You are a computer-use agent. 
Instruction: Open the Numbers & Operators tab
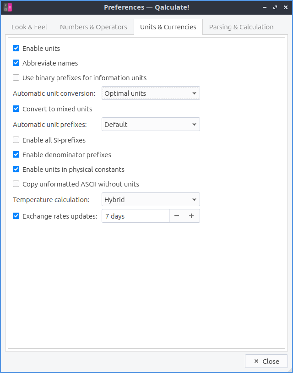pyautogui.click(x=93, y=27)
